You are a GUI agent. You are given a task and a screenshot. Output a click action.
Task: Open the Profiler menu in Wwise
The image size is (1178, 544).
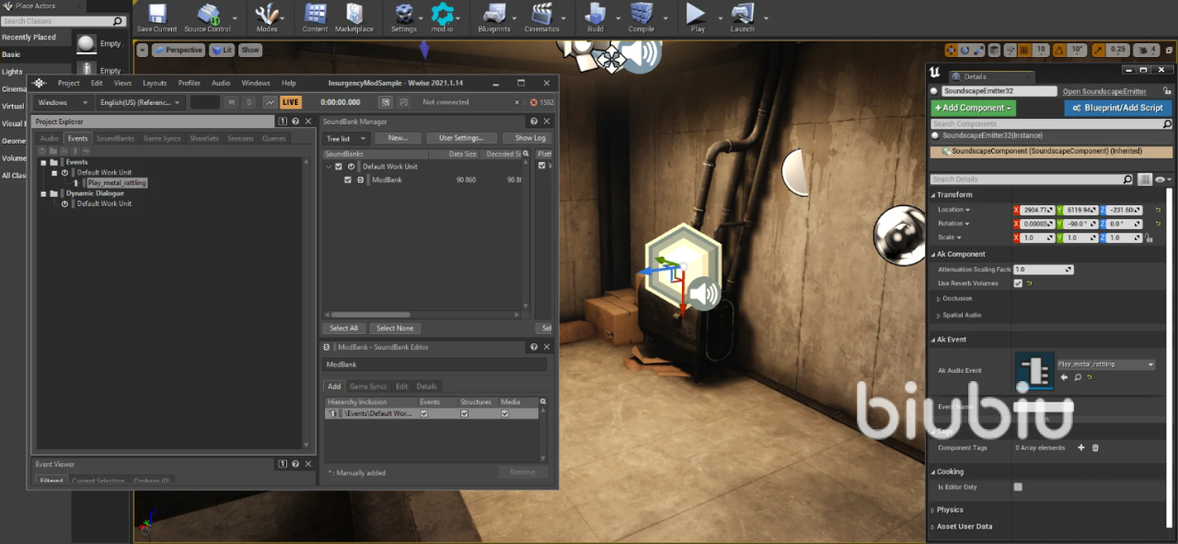189,83
